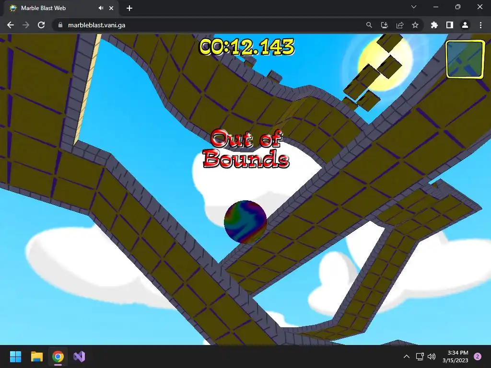Open the clock showing 3:34 PM

[455, 356]
